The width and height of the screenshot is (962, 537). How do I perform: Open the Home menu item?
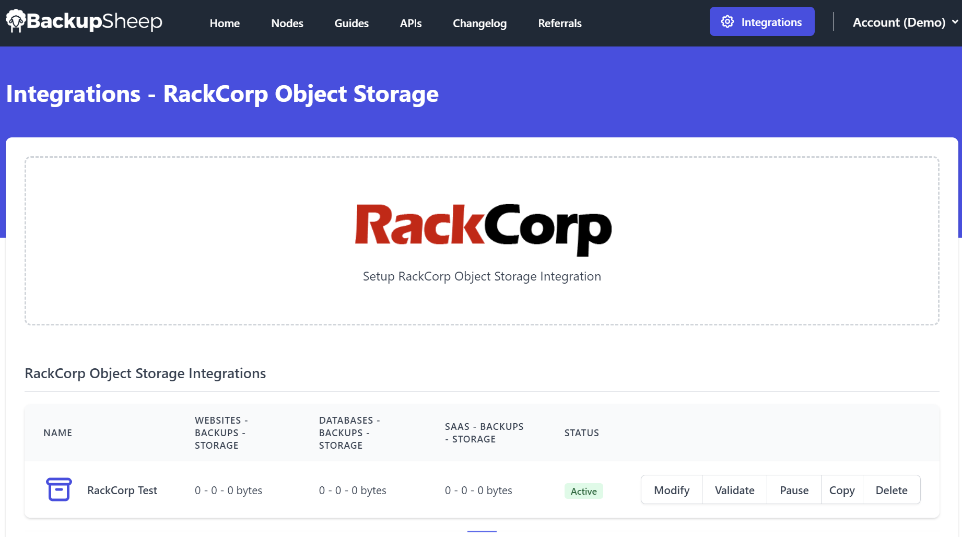(x=225, y=24)
